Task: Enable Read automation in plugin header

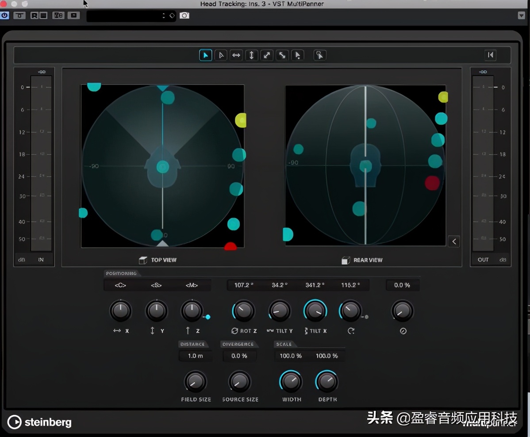Action: [34, 15]
